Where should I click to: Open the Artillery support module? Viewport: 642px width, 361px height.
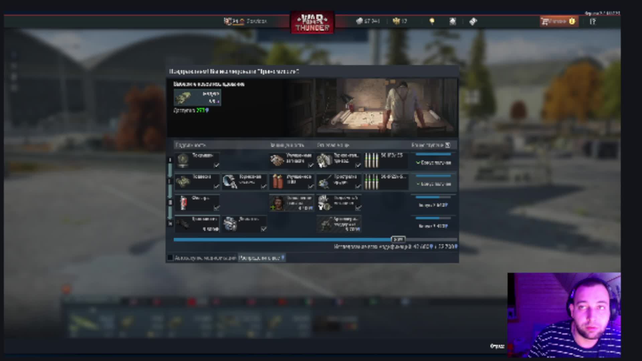coord(339,224)
